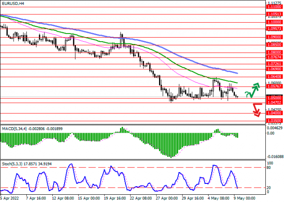Click the 1.05767 price level label
Viewport: 284px width, 202px height.
coord(274,87)
